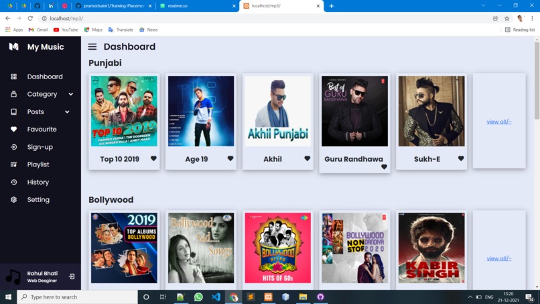
Task: Click the page vertical scrollbar
Action: click(537, 81)
